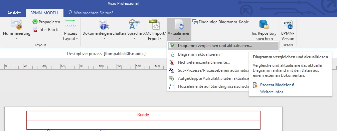
Task: Click the Aufgeklappte Aufrufaktivitäten menu icon
Action: (x=172, y=78)
